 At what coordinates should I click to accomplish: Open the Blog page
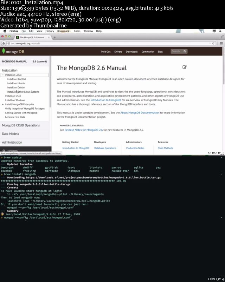click(x=160, y=52)
